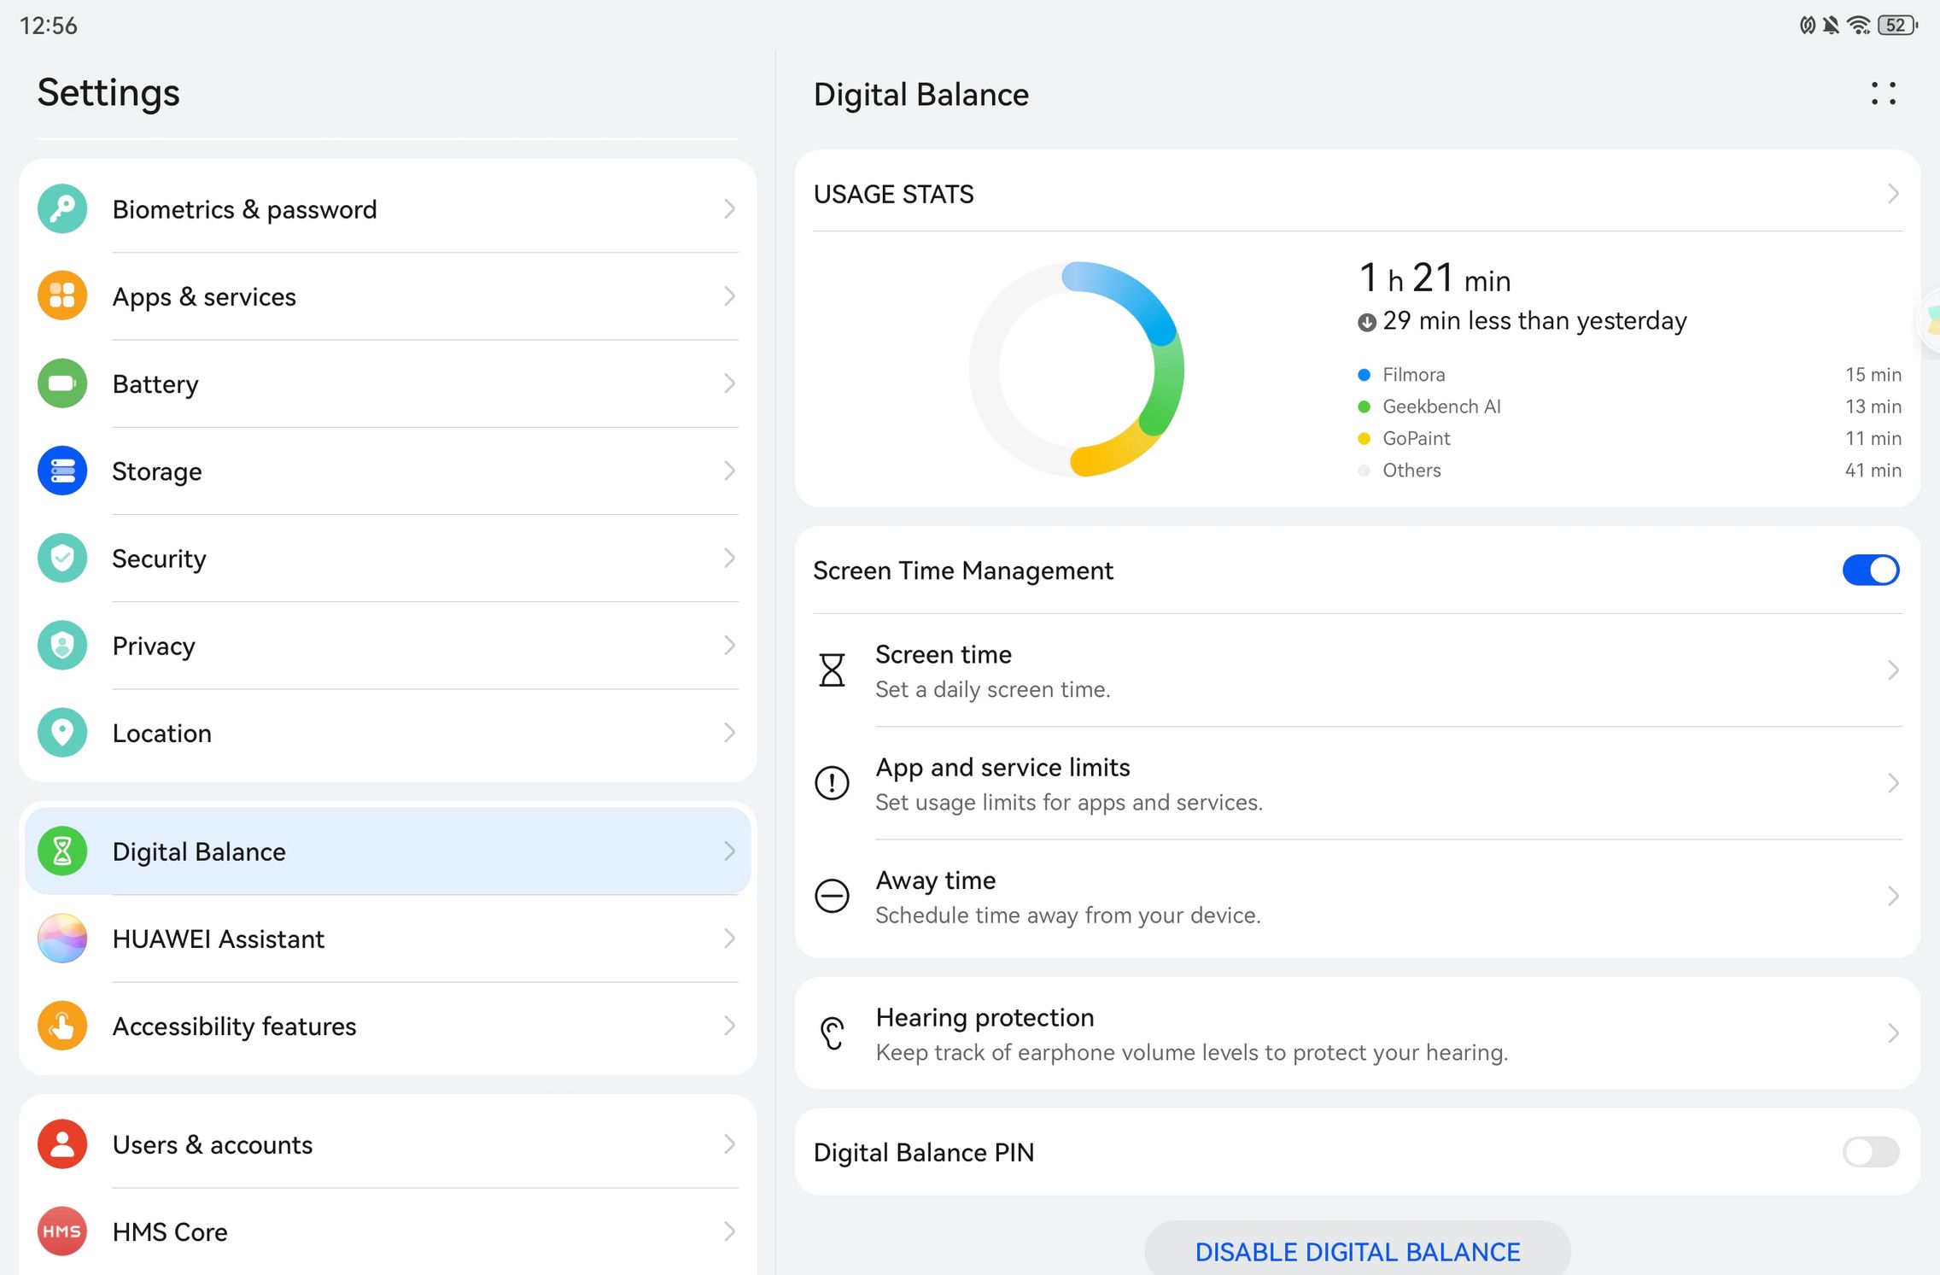Click the green Battery icon
The image size is (1940, 1275).
[62, 383]
